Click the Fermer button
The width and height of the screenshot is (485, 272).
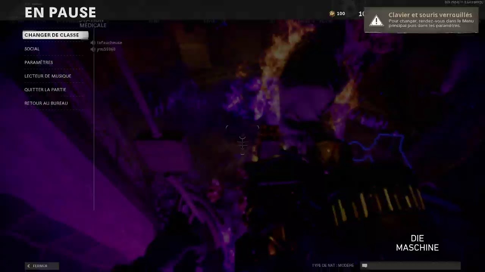42,266
